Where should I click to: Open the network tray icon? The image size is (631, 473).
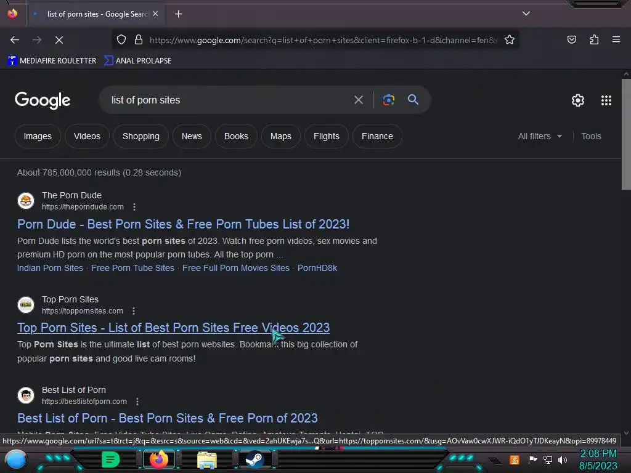pos(547,459)
